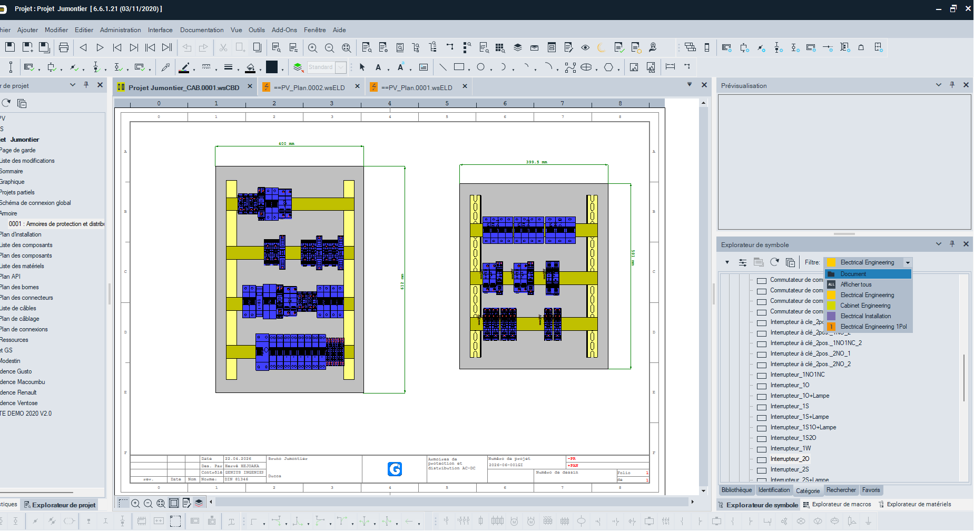Click the line color pencil swatch
Screen dimensions: 974x531
(x=184, y=67)
